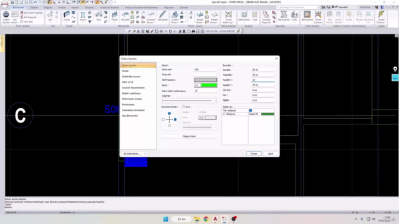
Task: Toggle the Tek materyal checkbox
Action: 251,111
